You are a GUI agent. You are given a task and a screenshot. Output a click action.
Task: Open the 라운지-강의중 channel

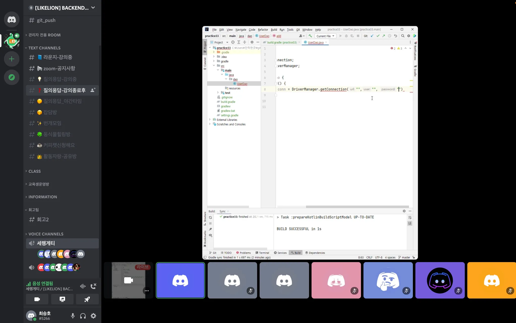pos(58,57)
